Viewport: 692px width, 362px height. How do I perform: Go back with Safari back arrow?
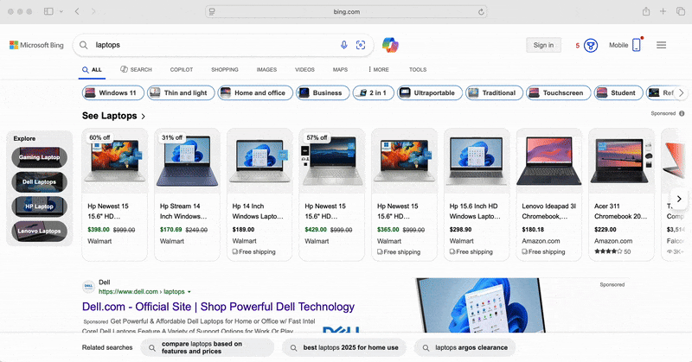pos(77,11)
